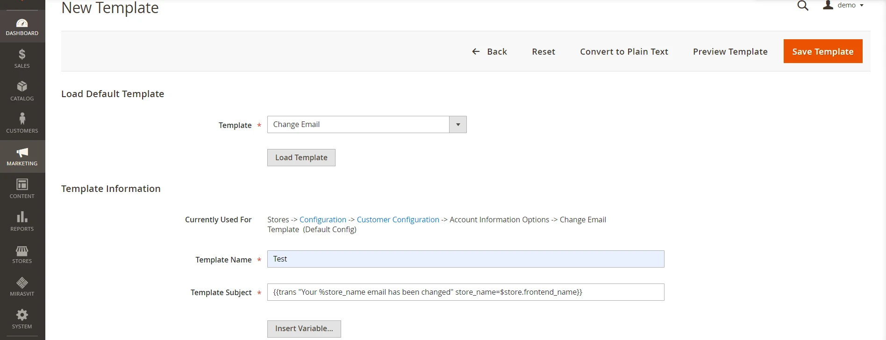Image resolution: width=886 pixels, height=340 pixels.
Task: Click the Reset button
Action: click(543, 51)
